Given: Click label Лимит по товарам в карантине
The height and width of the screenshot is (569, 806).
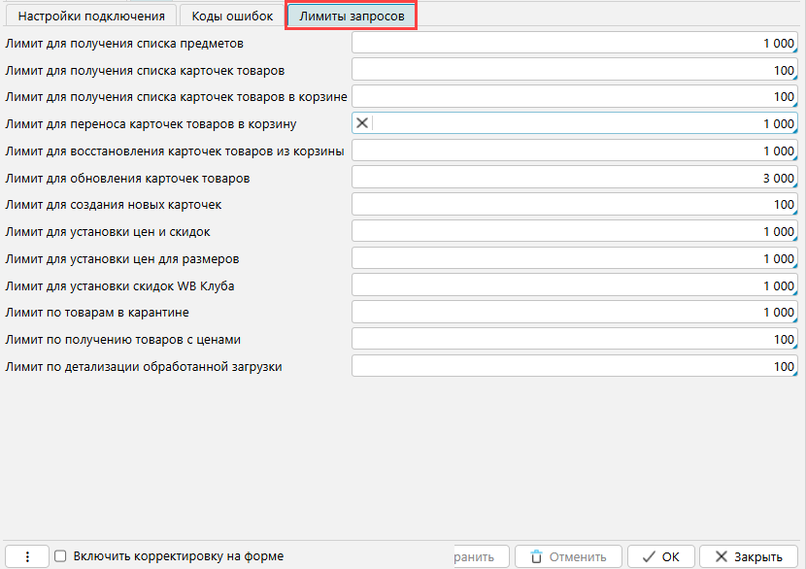Looking at the screenshot, I should pyautogui.click(x=97, y=313).
